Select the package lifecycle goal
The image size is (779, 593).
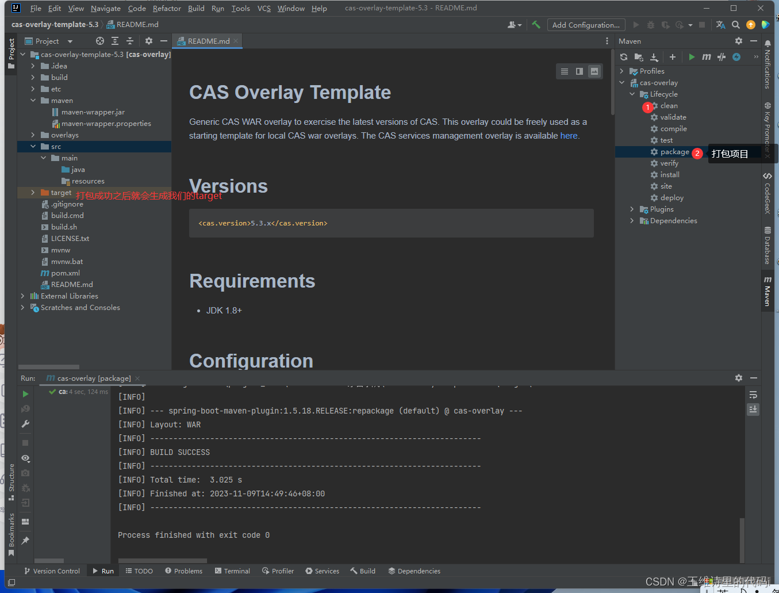674,152
